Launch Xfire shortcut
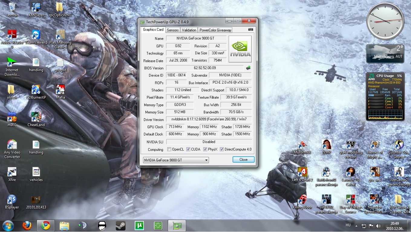Viewport: 411px width, 232px height. [x=12, y=174]
